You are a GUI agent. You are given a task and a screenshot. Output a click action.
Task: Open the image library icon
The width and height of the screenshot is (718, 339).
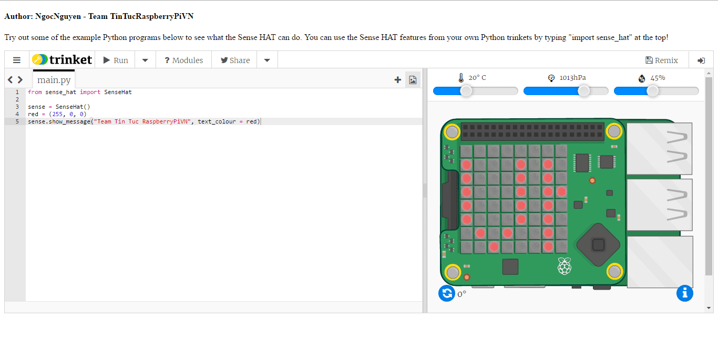tap(413, 80)
